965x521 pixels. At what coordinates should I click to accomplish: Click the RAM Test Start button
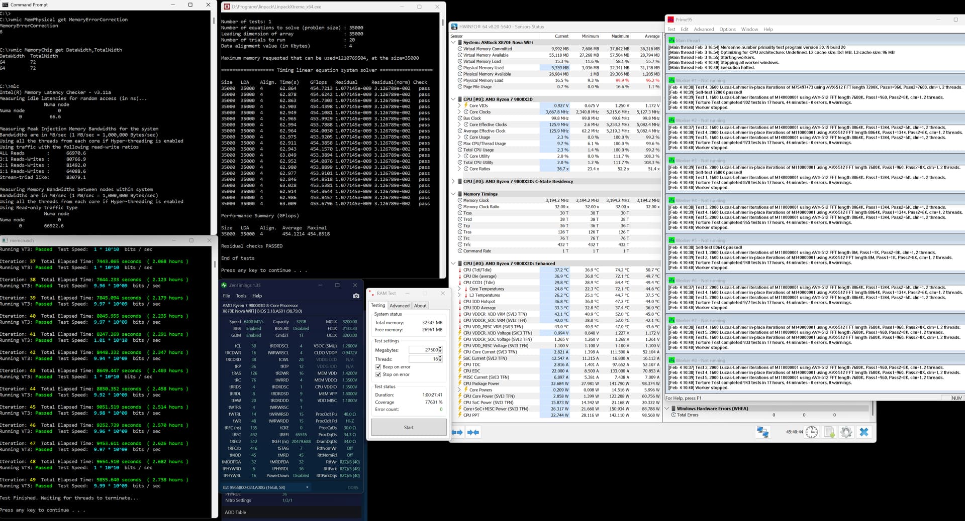click(x=409, y=428)
